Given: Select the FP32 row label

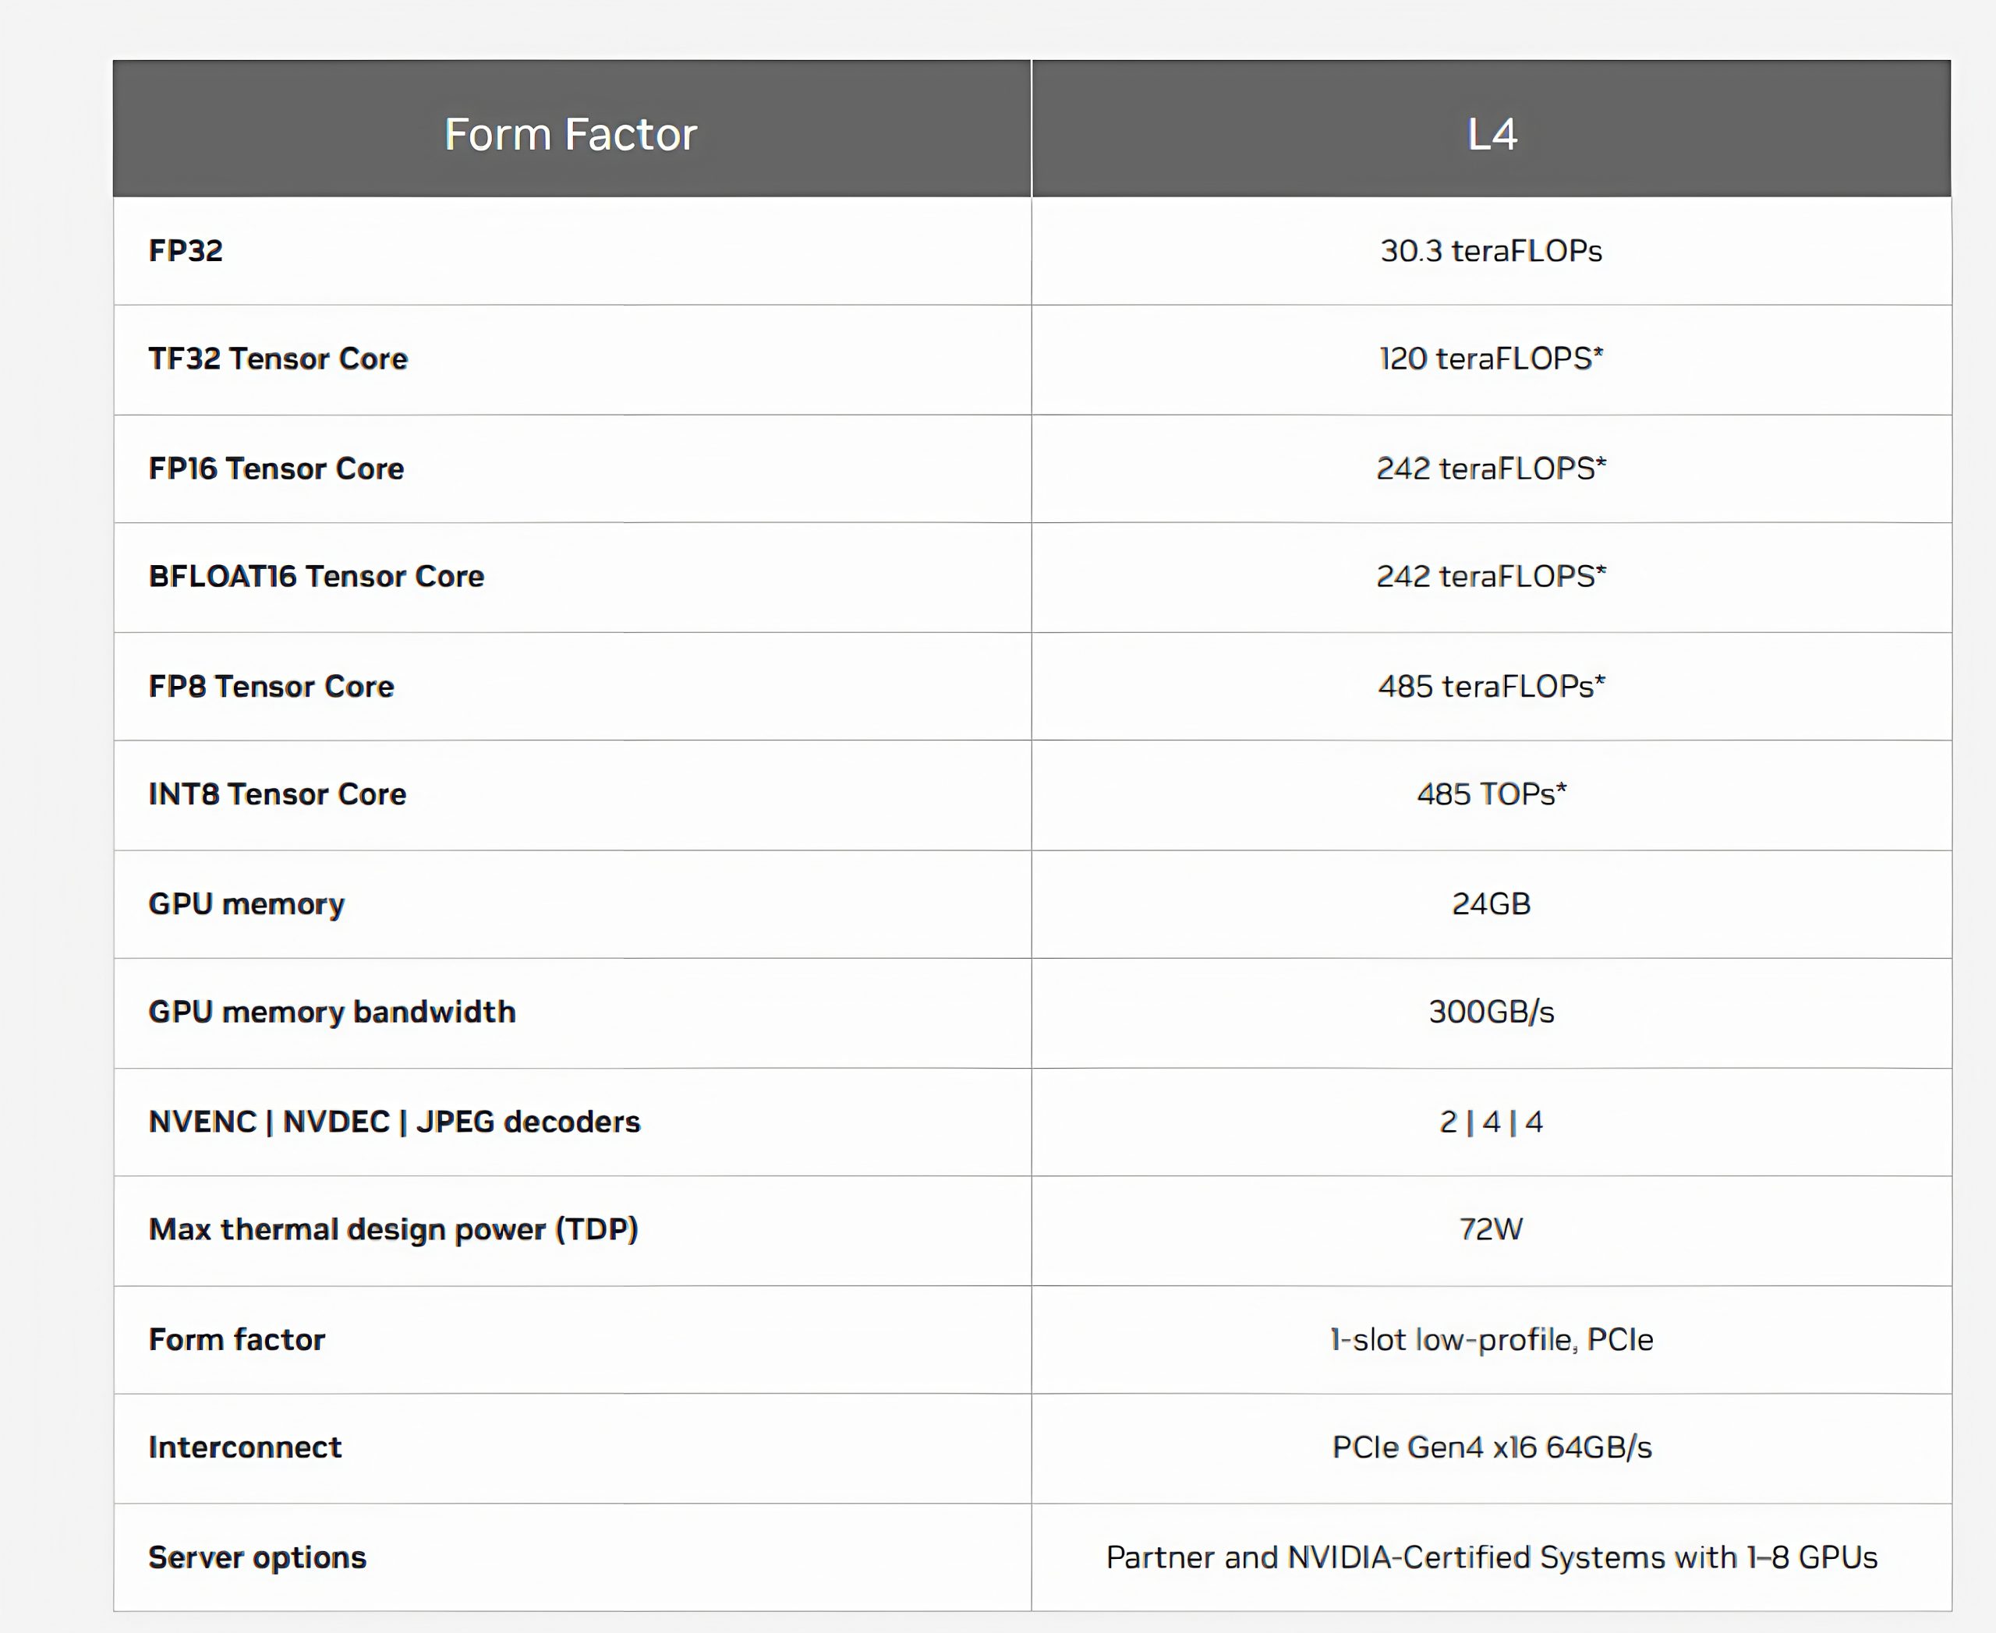Looking at the screenshot, I should click(186, 251).
